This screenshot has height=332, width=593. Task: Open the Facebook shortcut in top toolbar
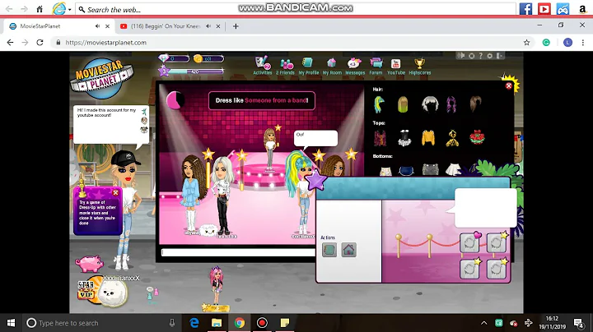(525, 9)
